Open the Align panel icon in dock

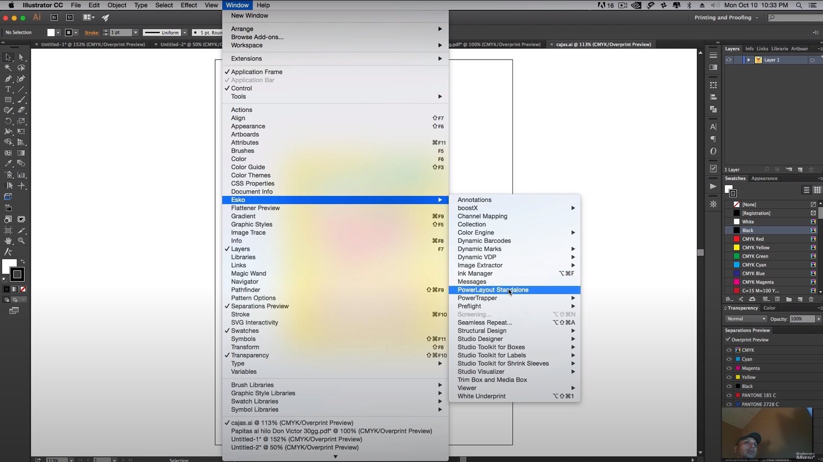pyautogui.click(x=713, y=97)
